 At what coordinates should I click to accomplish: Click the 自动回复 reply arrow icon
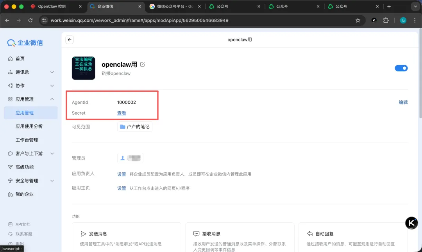(310, 234)
